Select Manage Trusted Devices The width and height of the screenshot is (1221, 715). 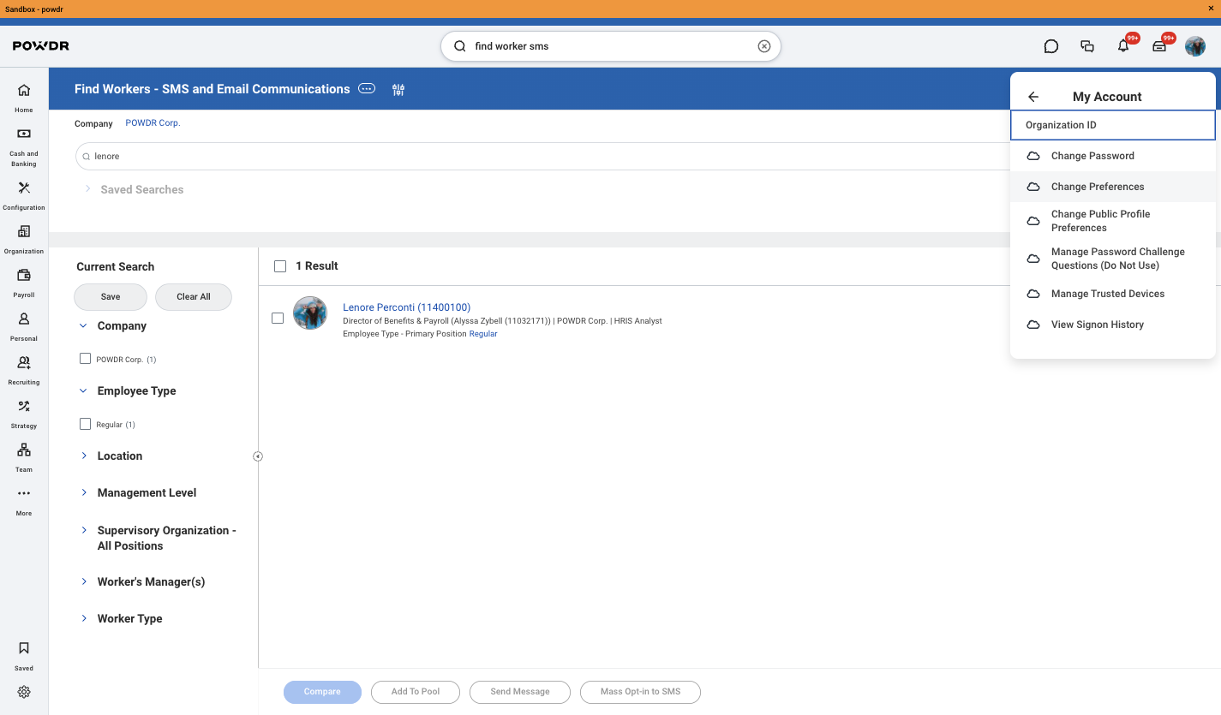click(1113, 294)
